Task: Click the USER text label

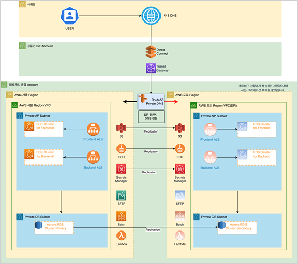Action: pyautogui.click(x=70, y=28)
